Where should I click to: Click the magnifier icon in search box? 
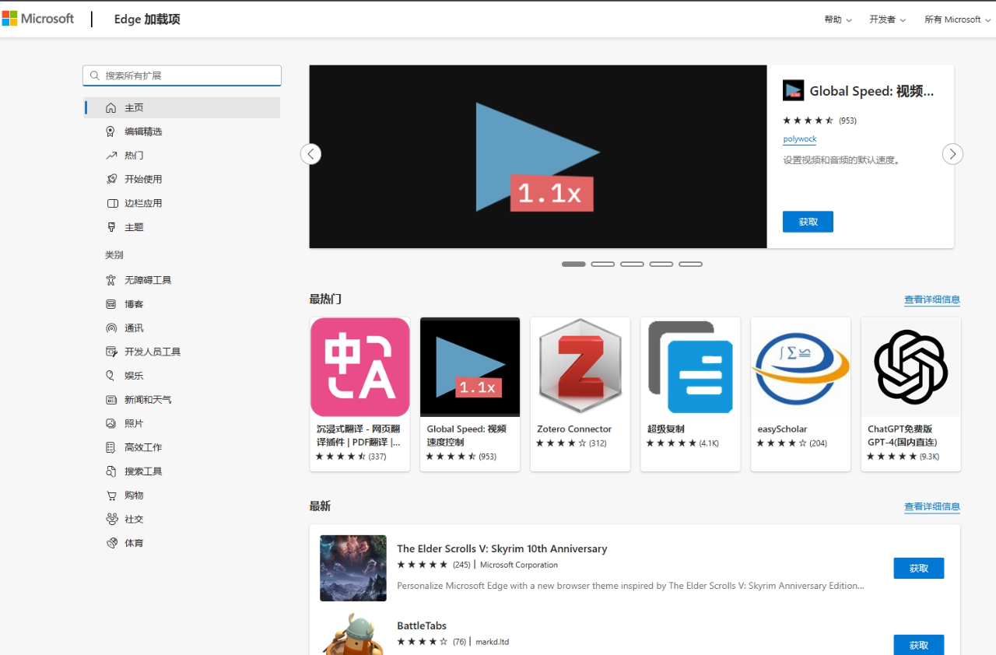click(95, 75)
